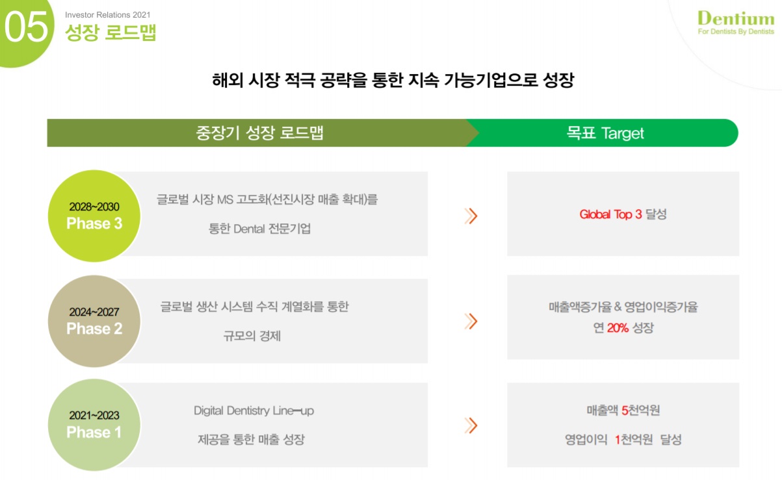The width and height of the screenshot is (782, 480).
Task: Click the Phase 2 circle badge
Action: click(x=94, y=320)
